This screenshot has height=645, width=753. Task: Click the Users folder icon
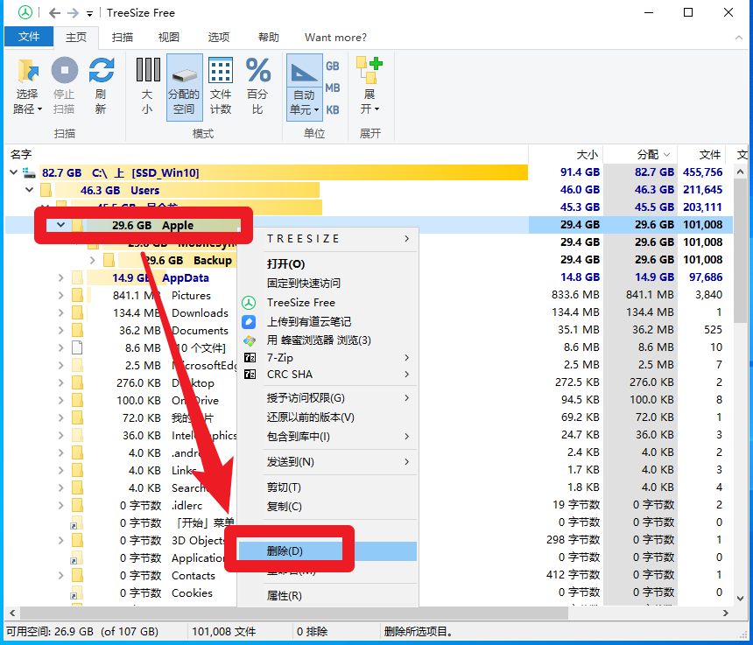46,190
